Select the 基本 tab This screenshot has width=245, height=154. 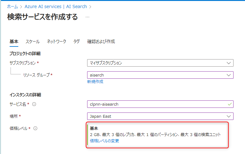[x=14, y=42]
